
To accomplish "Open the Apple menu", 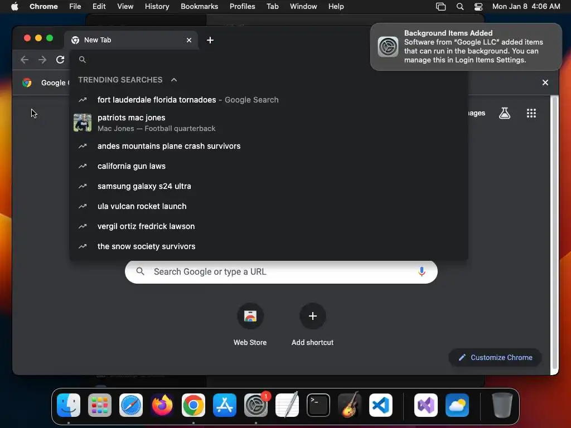I will [14, 7].
